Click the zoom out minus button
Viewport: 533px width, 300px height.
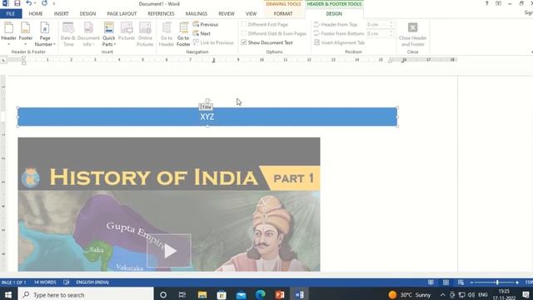click(471, 282)
